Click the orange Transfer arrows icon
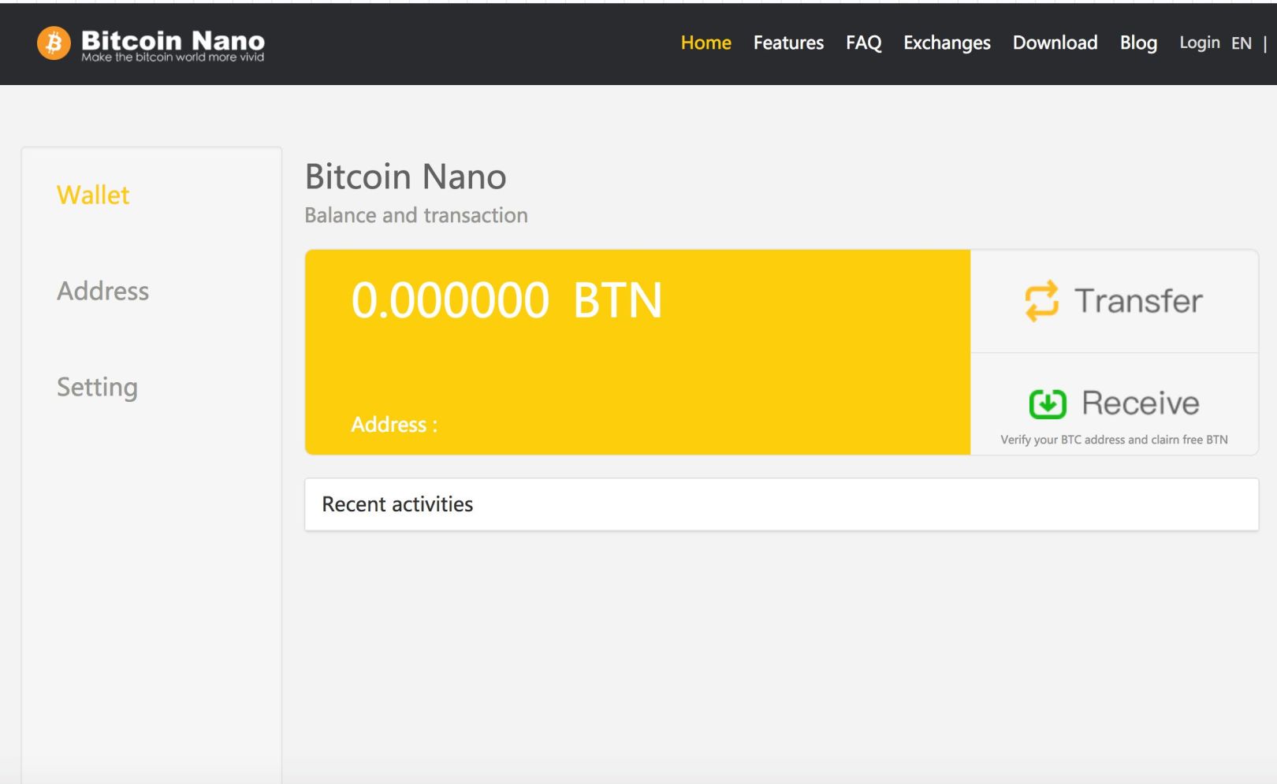Viewport: 1277px width, 784px height. [x=1041, y=301]
